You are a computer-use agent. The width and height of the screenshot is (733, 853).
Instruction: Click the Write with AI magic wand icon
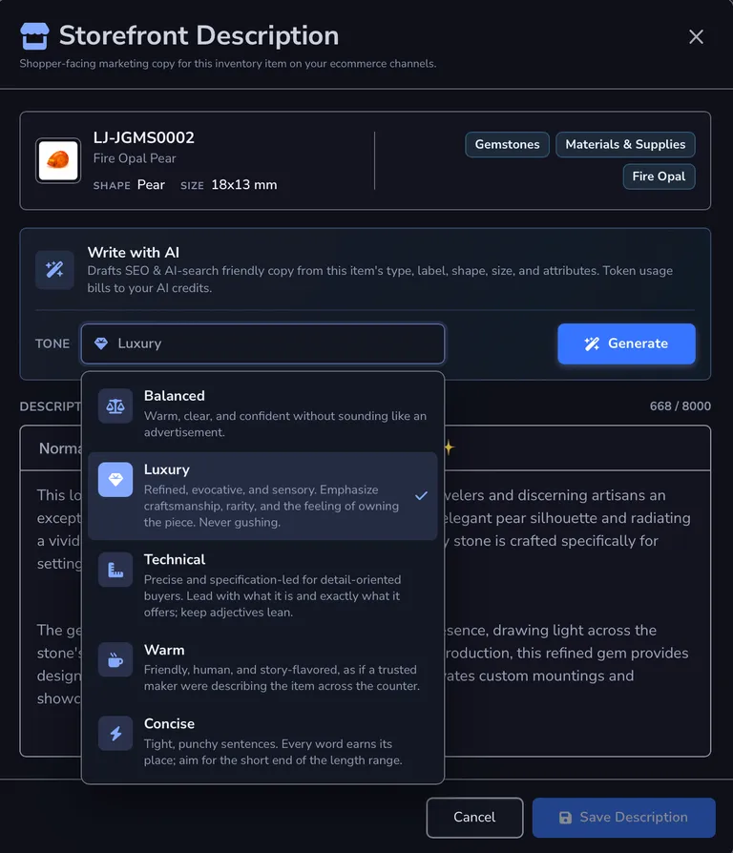54,270
